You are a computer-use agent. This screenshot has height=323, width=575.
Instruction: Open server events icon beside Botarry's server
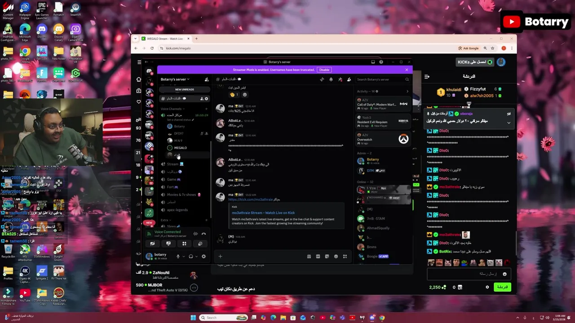[207, 79]
